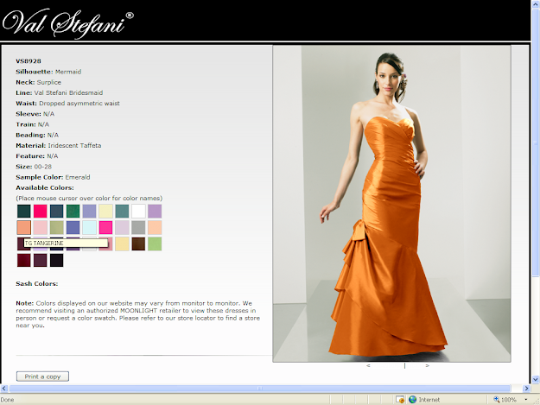Click the Print a copy button
The image size is (540, 405).
pos(42,377)
